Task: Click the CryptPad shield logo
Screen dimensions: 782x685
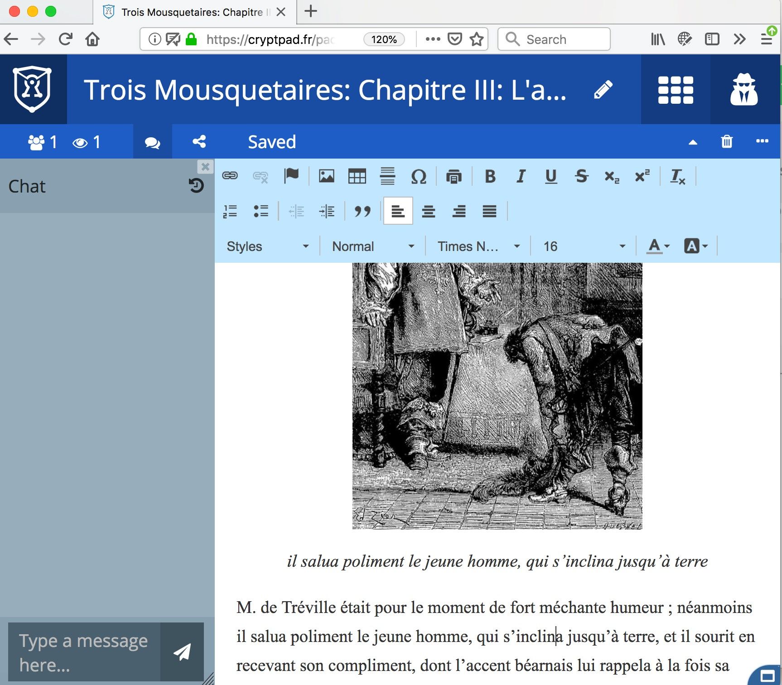Action: 32,89
